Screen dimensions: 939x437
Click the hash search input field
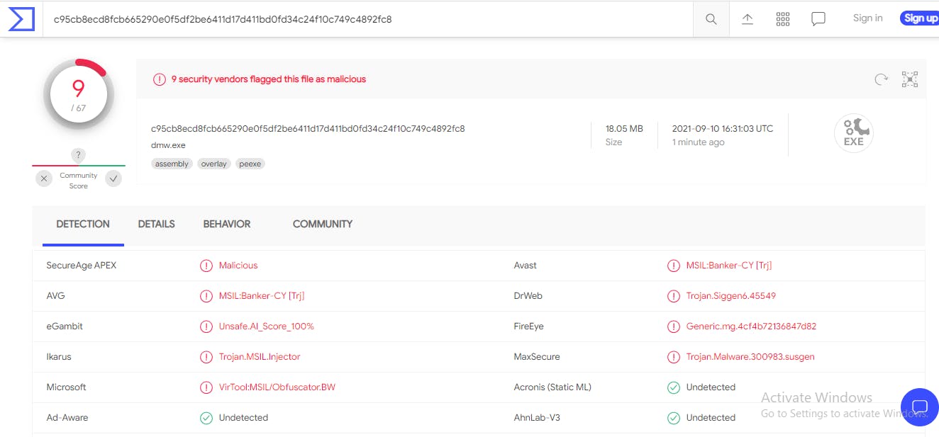(369, 19)
